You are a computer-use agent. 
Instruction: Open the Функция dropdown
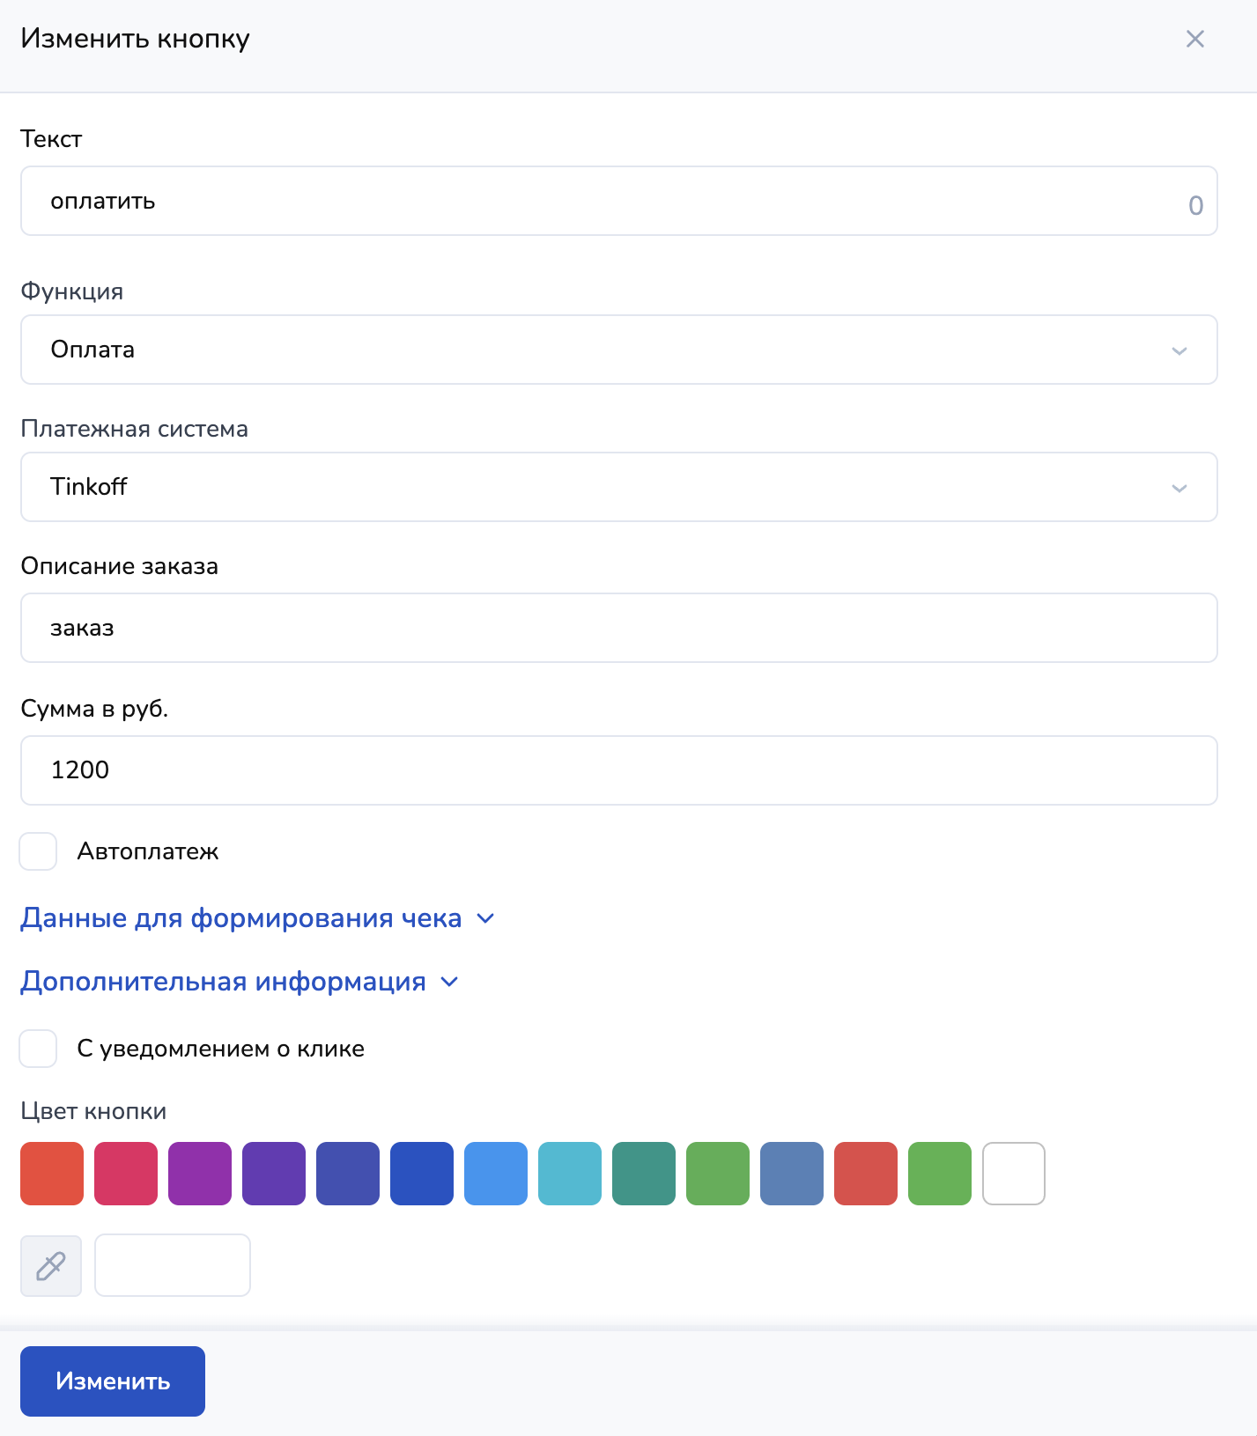(618, 350)
